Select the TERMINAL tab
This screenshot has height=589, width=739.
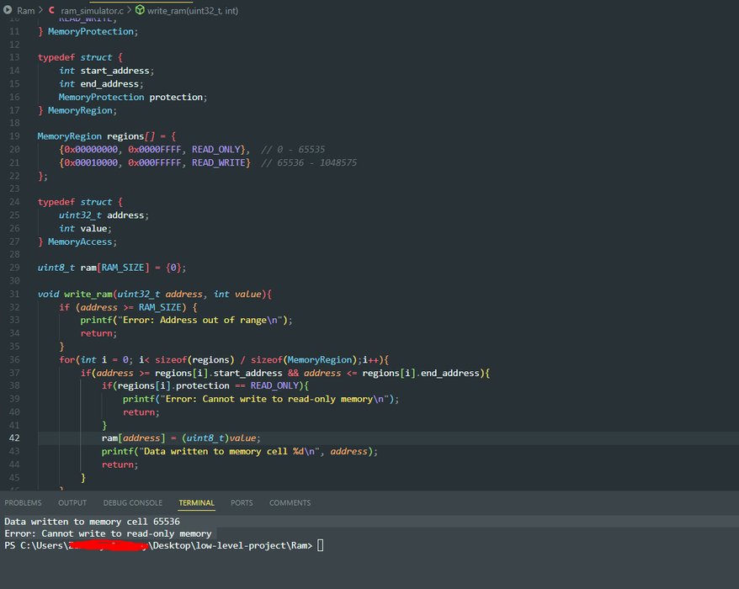tap(196, 503)
